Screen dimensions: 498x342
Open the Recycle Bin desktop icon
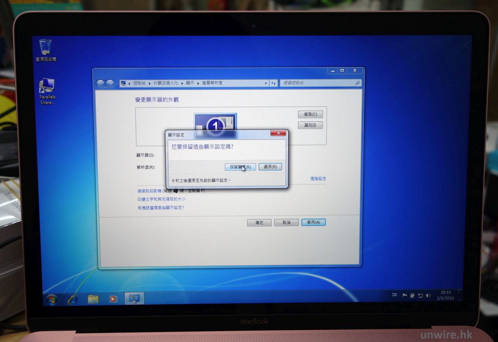pyautogui.click(x=46, y=47)
